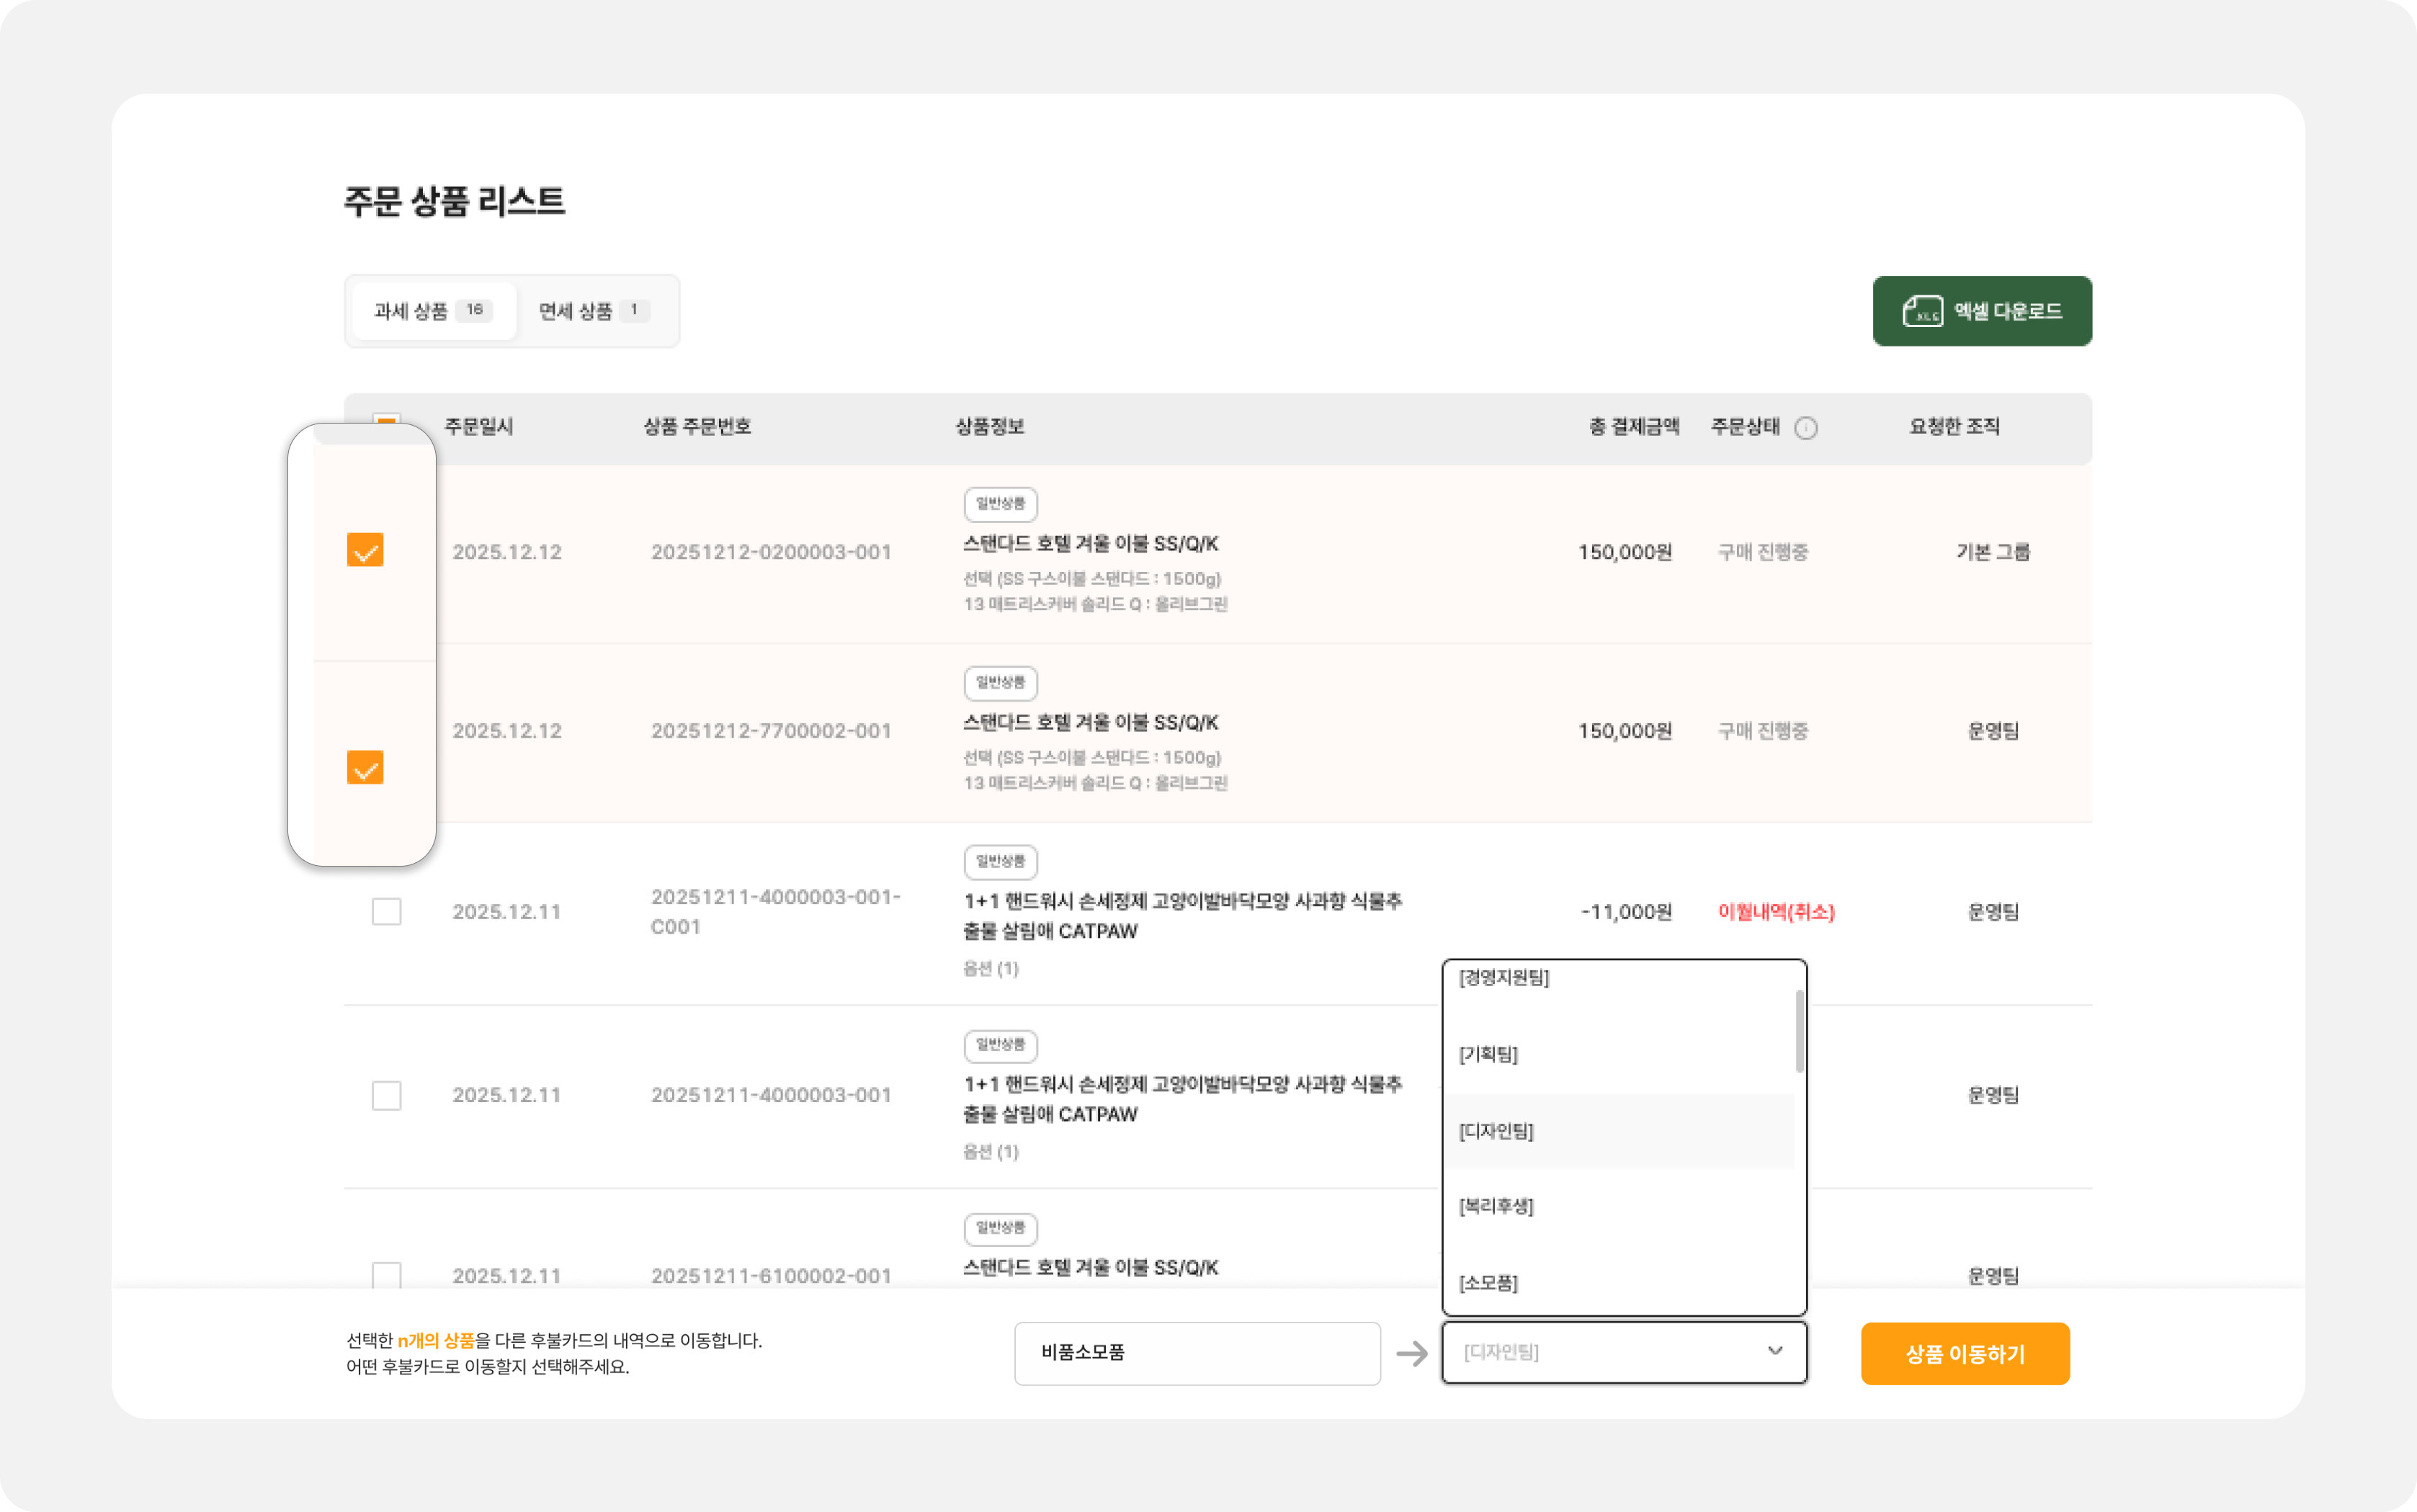Image resolution: width=2417 pixels, height=1512 pixels.
Task: Click the arrow icon between the card fields
Action: 1411,1354
